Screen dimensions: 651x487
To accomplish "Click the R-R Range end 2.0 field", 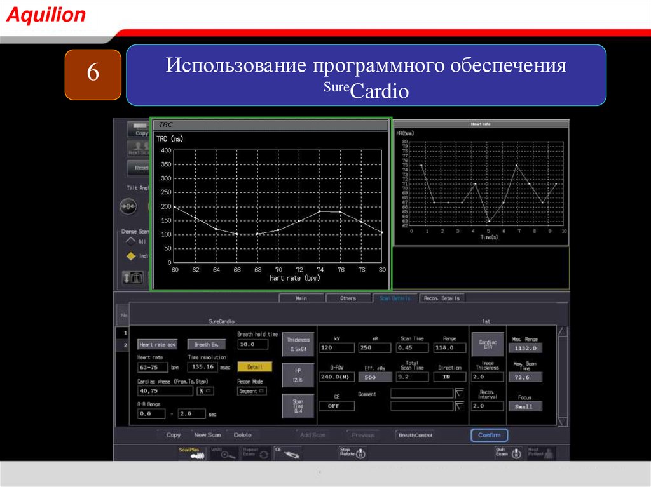I will [x=191, y=413].
